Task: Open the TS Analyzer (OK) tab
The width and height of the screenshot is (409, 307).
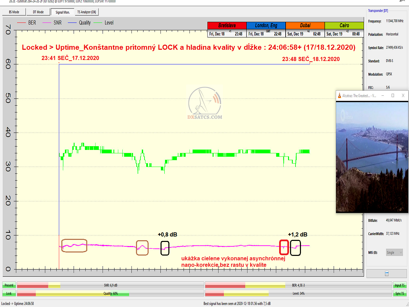Action: (86, 12)
